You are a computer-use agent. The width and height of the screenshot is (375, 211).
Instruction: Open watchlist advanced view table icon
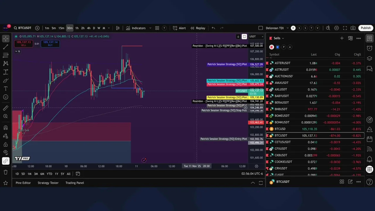[350, 38]
